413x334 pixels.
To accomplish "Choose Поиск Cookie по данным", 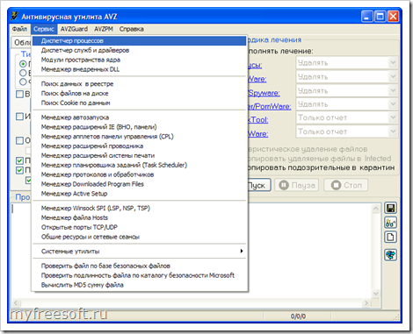I will [139, 103].
